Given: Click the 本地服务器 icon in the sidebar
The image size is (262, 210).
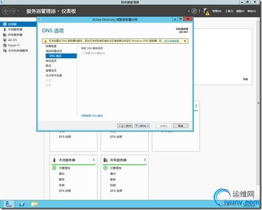Looking at the screenshot, I should coord(5,30).
